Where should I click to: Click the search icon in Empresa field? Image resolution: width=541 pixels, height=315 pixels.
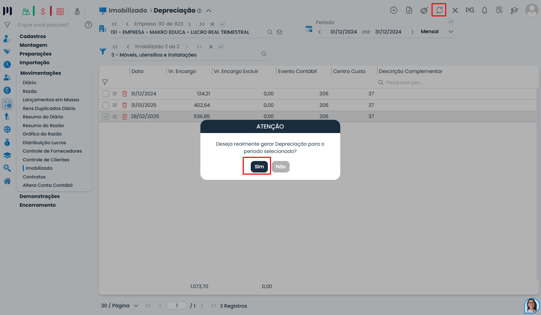pos(270,32)
